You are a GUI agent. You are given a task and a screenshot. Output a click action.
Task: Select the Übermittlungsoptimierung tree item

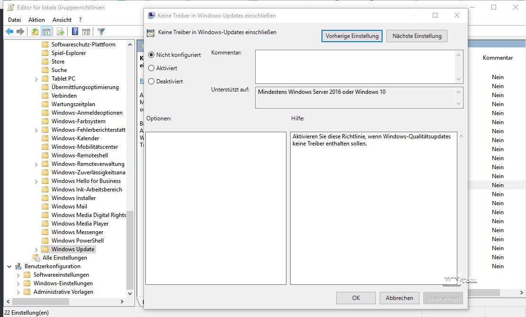(85, 87)
